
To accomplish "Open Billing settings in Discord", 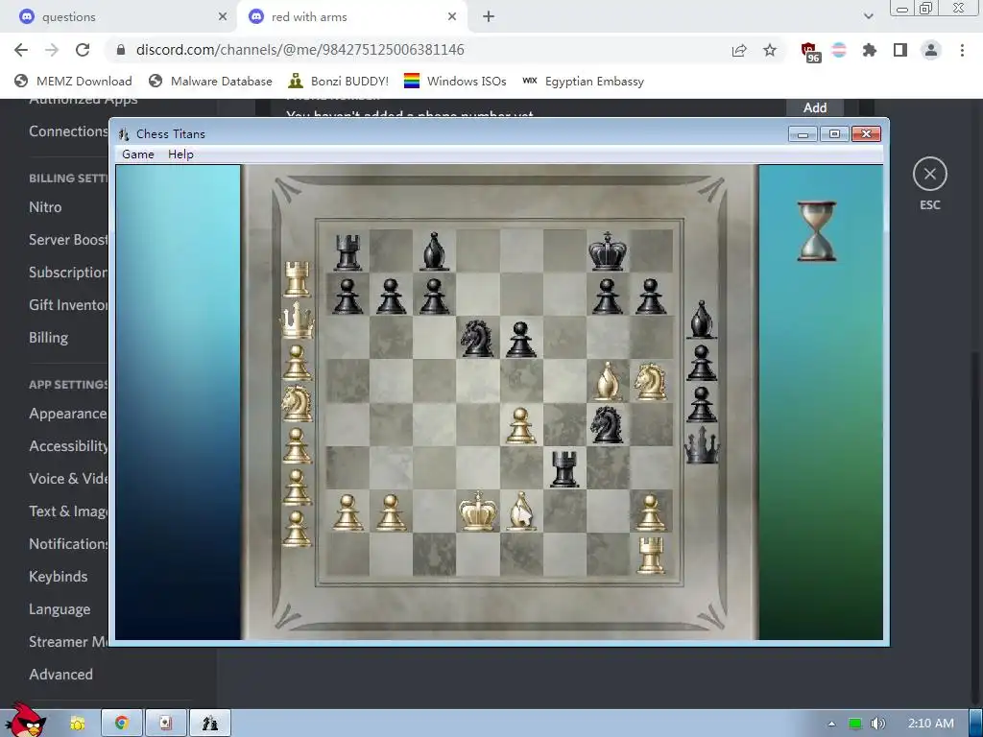I will (x=48, y=337).
